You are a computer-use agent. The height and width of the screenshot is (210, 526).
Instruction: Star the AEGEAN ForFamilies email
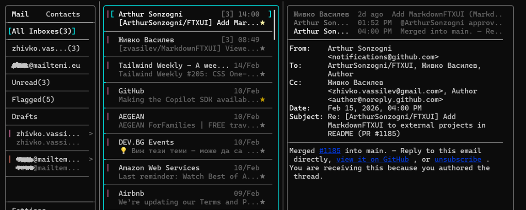263,125
